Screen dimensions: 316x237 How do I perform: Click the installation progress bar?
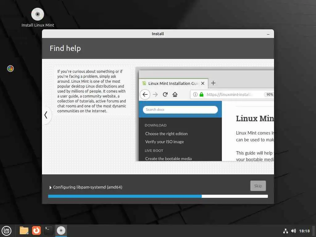(x=158, y=196)
